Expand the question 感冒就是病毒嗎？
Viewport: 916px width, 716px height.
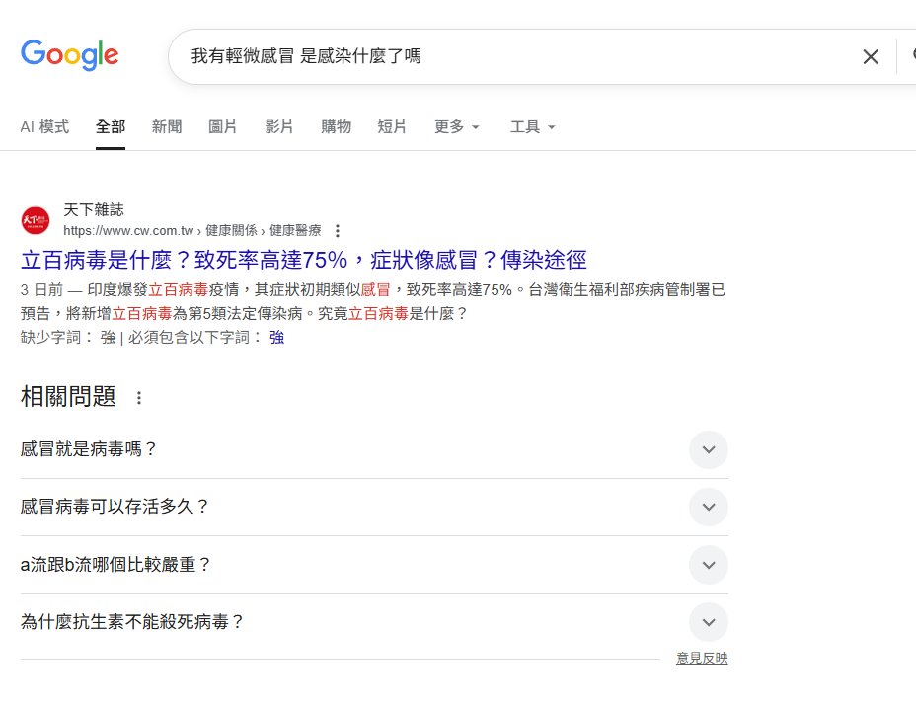(374, 449)
